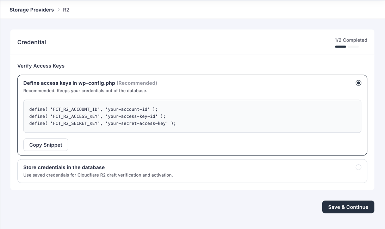Click the Credential section heading

tap(32, 42)
